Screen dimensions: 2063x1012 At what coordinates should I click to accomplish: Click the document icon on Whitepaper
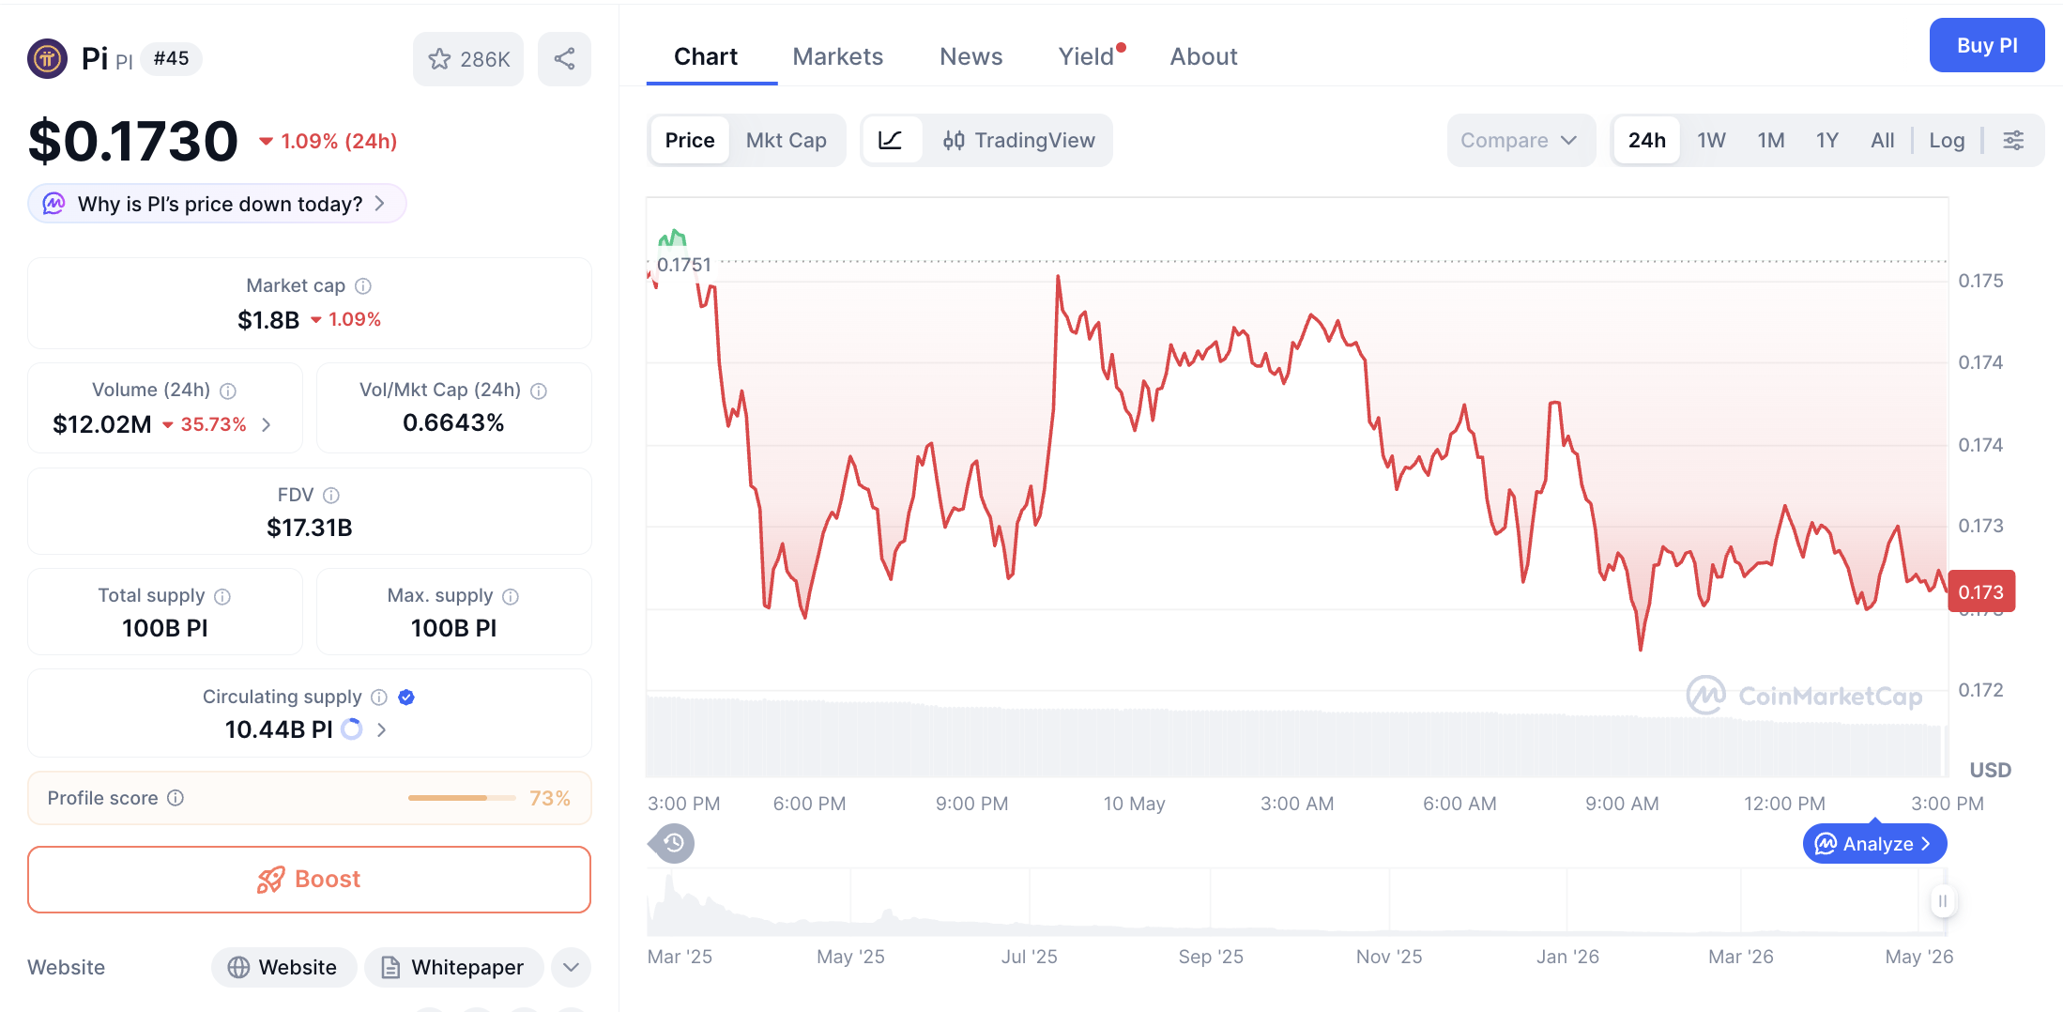(x=390, y=967)
